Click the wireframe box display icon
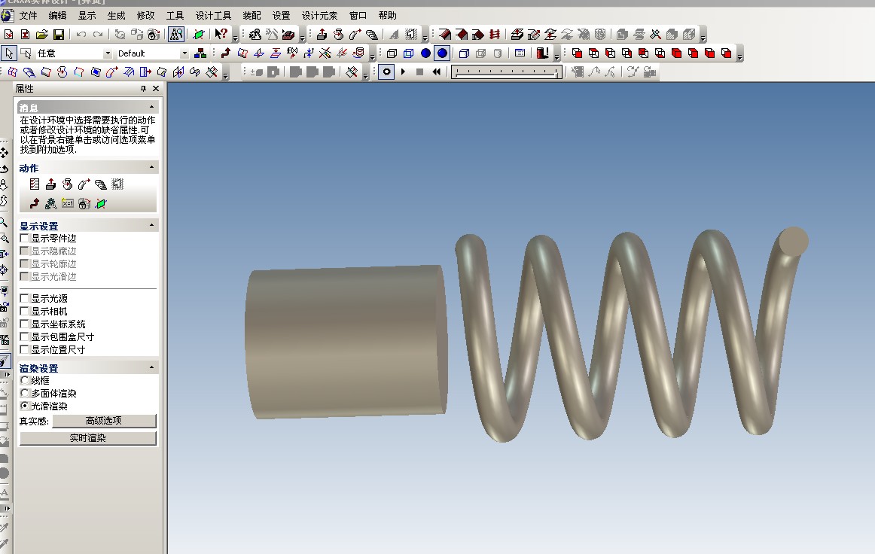 [x=392, y=53]
